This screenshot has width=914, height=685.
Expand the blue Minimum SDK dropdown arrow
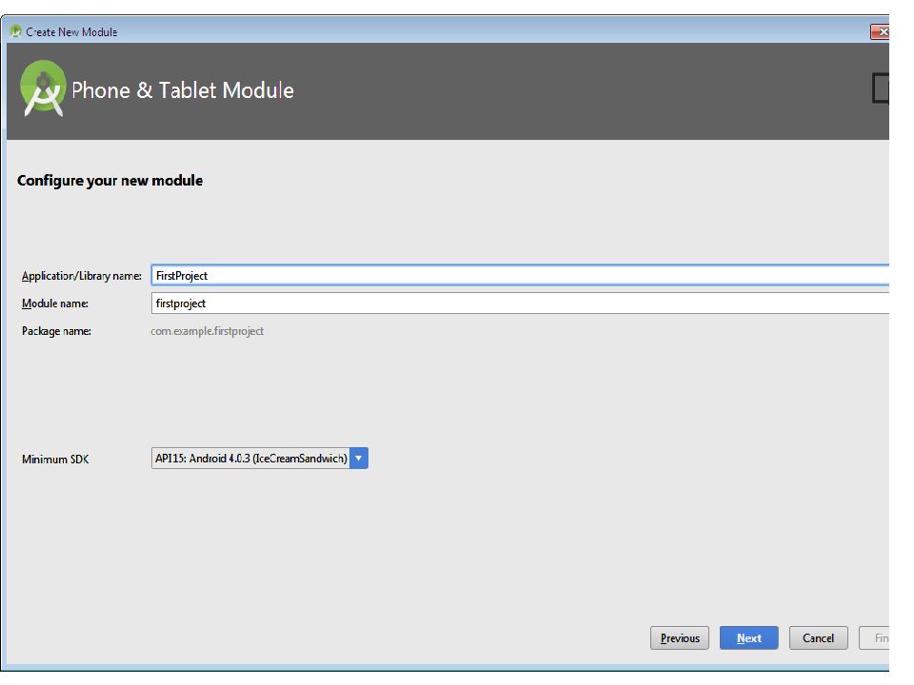pyautogui.click(x=359, y=459)
